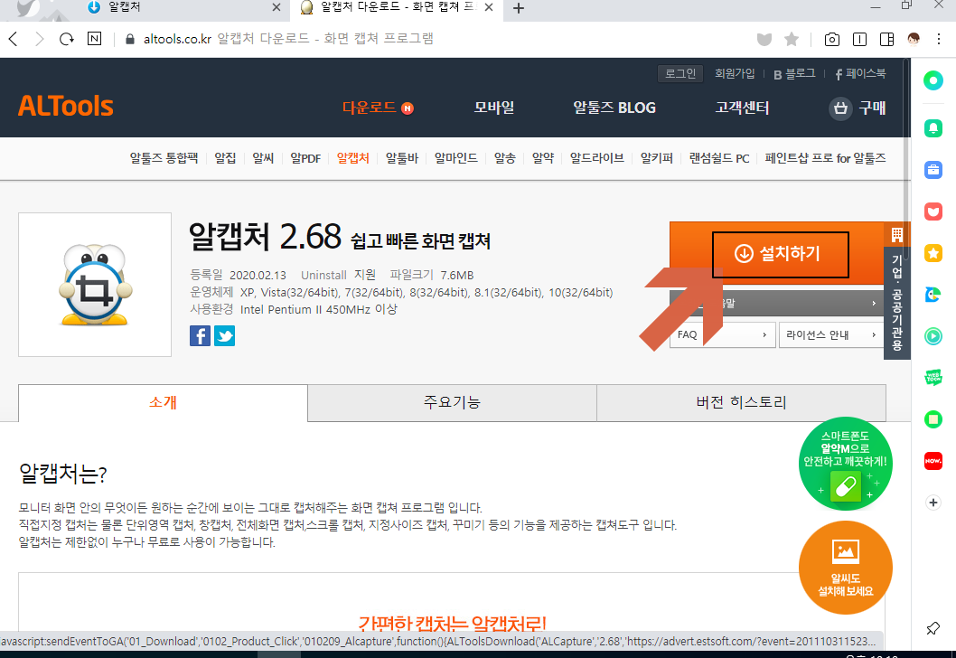956x658 pixels.
Task: Share on Twitter via the bird icon
Action: point(224,336)
